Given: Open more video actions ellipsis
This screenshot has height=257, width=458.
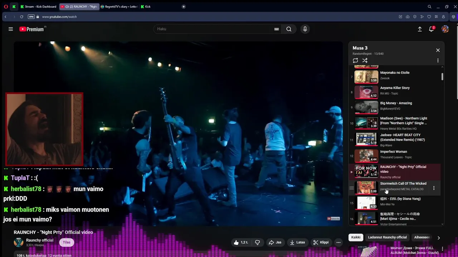Looking at the screenshot, I should [x=338, y=242].
